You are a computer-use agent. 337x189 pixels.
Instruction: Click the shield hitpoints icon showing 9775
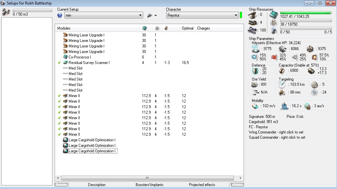256,49
